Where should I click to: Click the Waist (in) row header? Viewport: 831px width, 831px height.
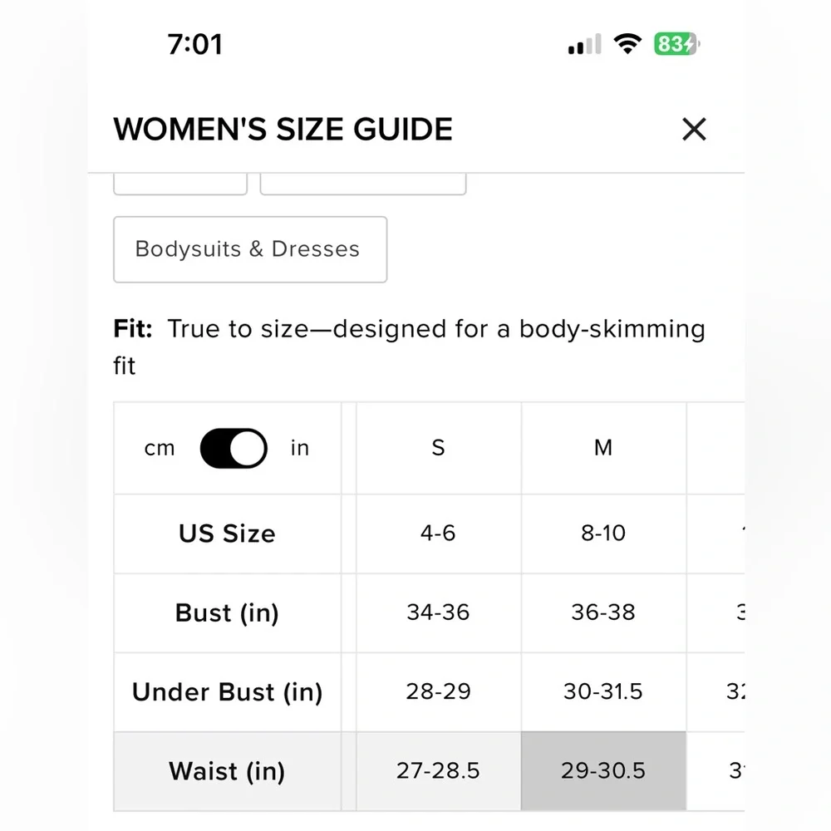point(227,771)
